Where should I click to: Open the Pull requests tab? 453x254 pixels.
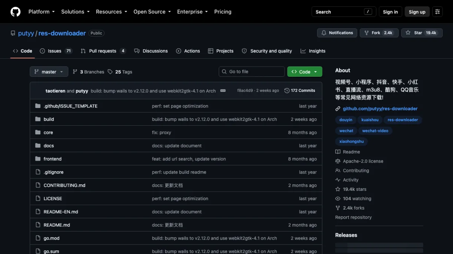pos(103,51)
